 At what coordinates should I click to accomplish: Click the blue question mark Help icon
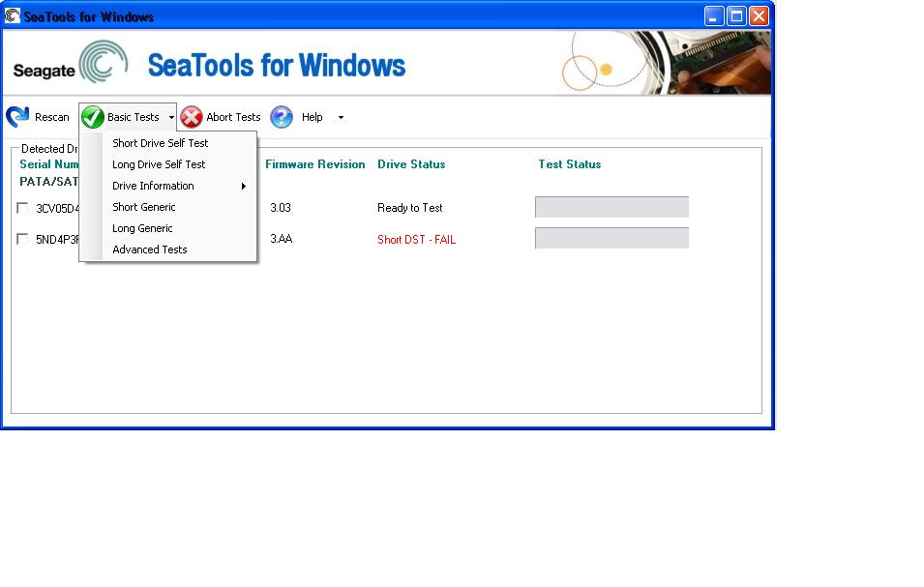click(282, 117)
